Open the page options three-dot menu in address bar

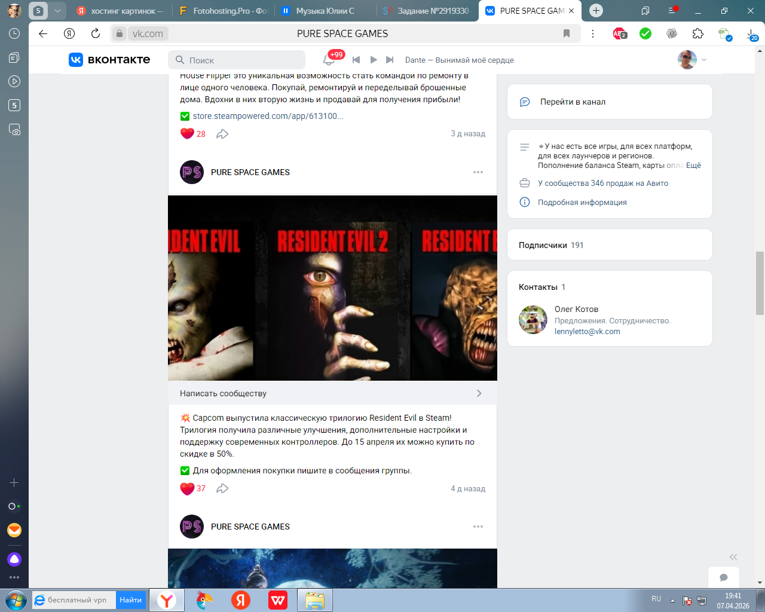[x=593, y=33]
